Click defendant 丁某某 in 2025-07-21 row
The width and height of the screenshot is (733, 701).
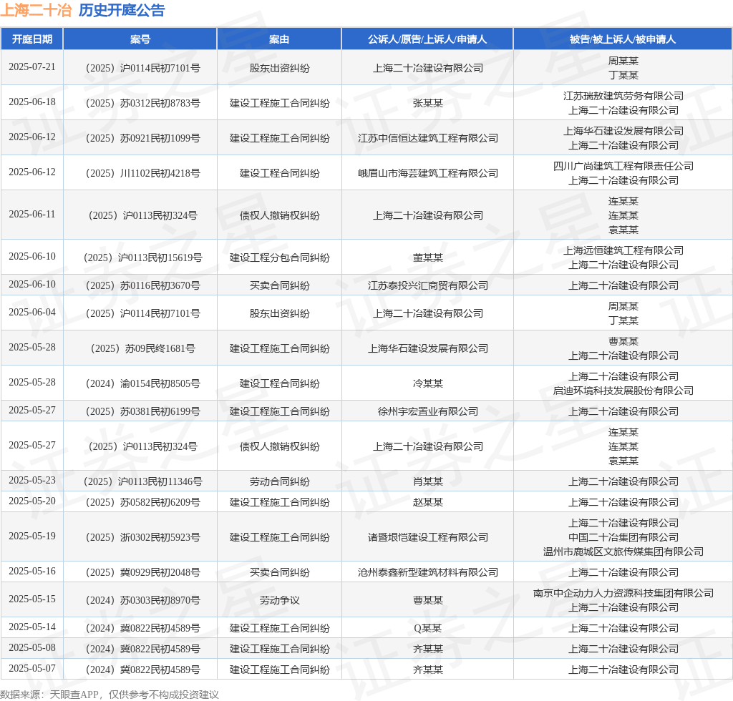623,75
